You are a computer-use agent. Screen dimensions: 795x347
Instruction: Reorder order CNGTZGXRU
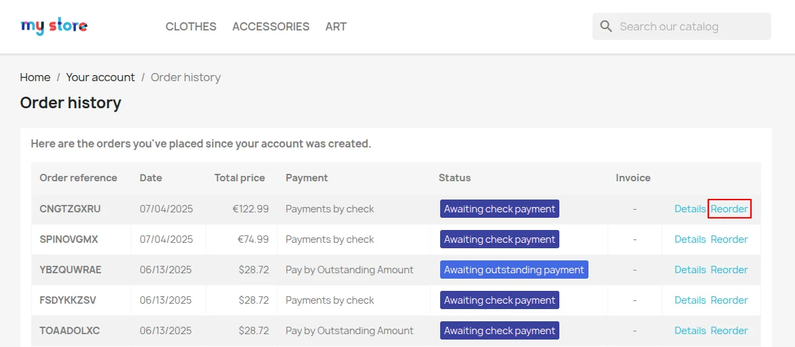click(729, 209)
